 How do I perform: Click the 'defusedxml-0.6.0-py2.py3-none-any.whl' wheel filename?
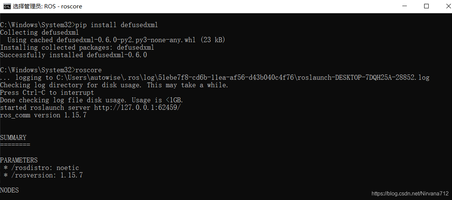coord(127,40)
